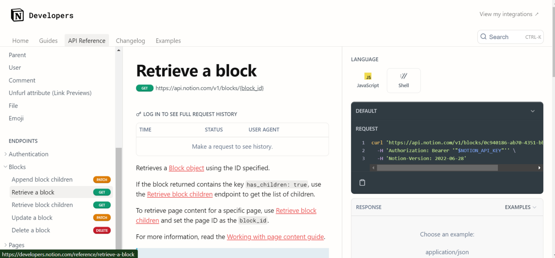Open the Block object link
The image size is (555, 258).
[x=186, y=168]
